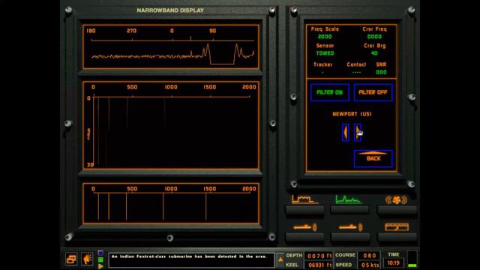480x270 pixels.
Task: Click the Crsr Freq value 0000
Action: (x=374, y=37)
